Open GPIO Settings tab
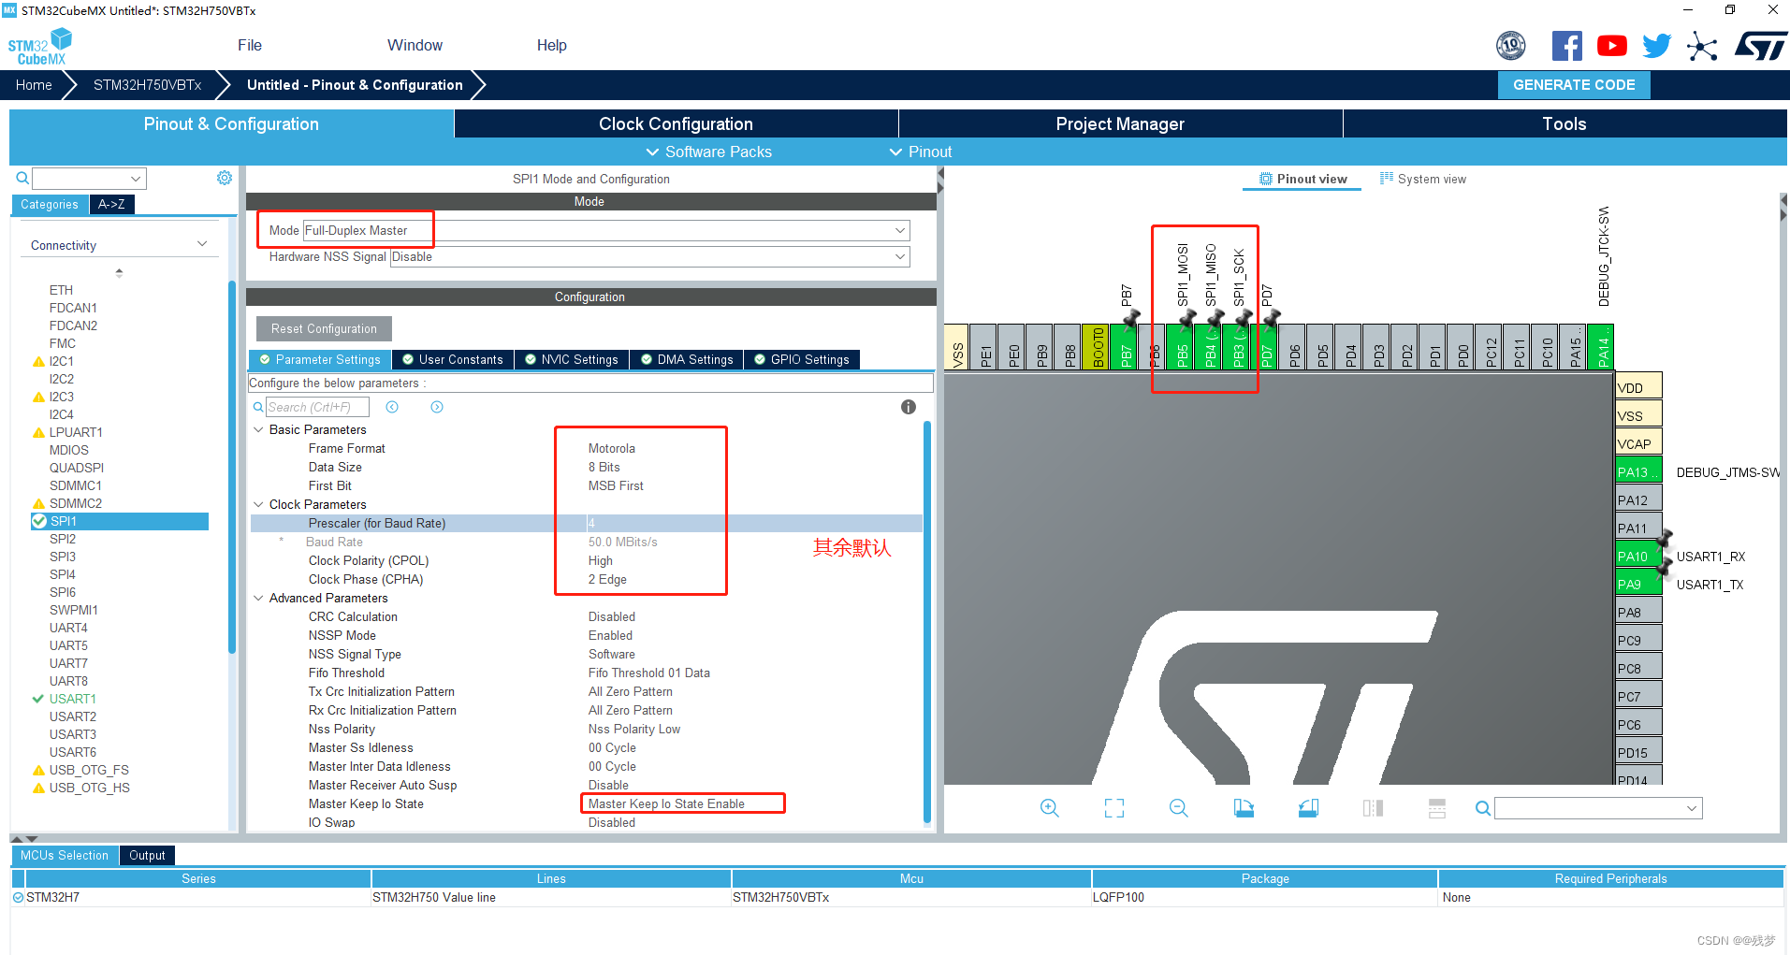This screenshot has height=955, width=1790. tap(802, 359)
